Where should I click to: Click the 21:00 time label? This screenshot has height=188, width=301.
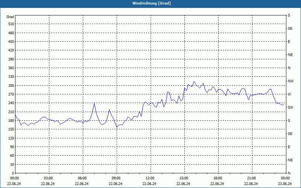click(251, 178)
